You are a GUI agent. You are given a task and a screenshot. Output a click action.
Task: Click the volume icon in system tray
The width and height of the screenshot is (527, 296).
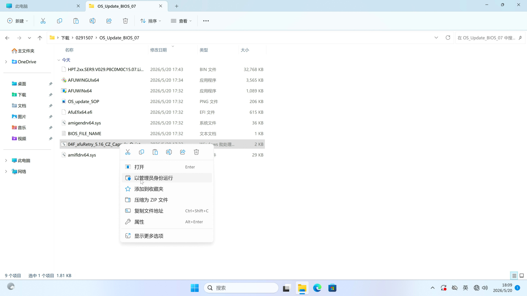tap(485, 288)
